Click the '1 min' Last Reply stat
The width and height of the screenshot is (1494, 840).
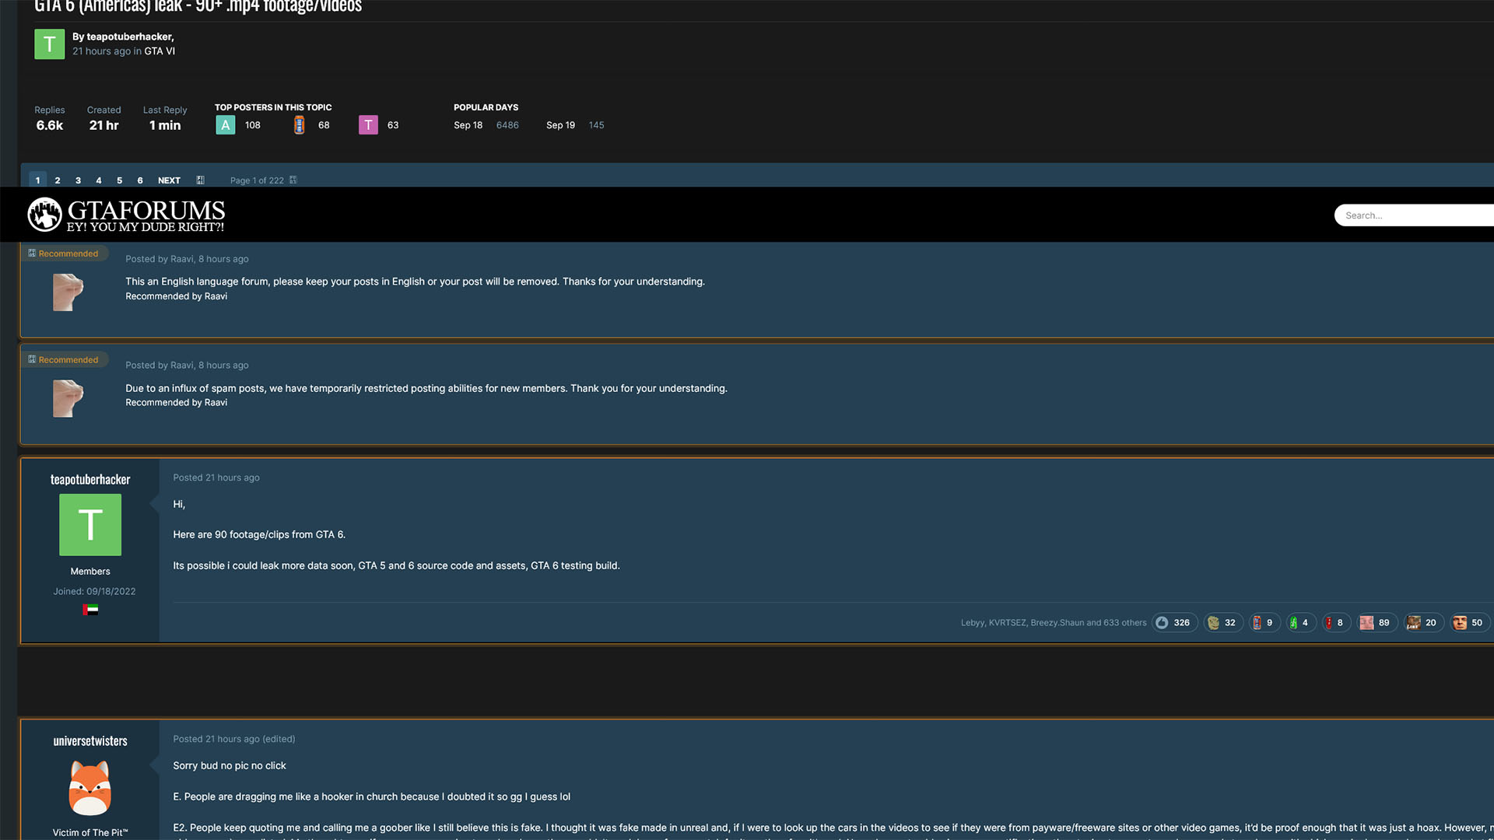pyautogui.click(x=165, y=125)
